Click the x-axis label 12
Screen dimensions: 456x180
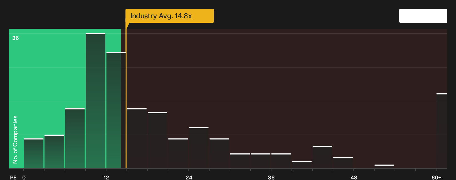click(x=106, y=178)
